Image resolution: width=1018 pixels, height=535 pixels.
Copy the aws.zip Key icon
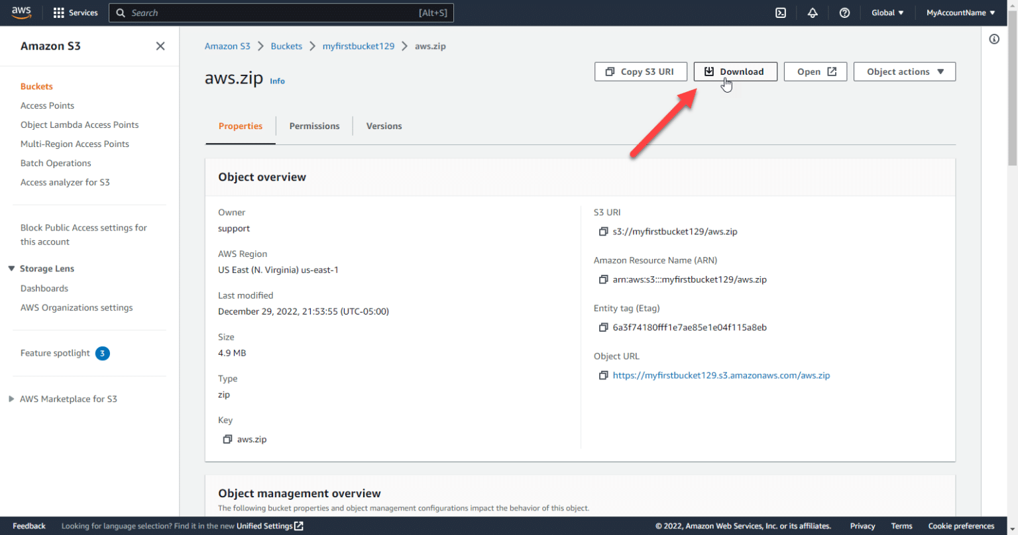tap(227, 439)
